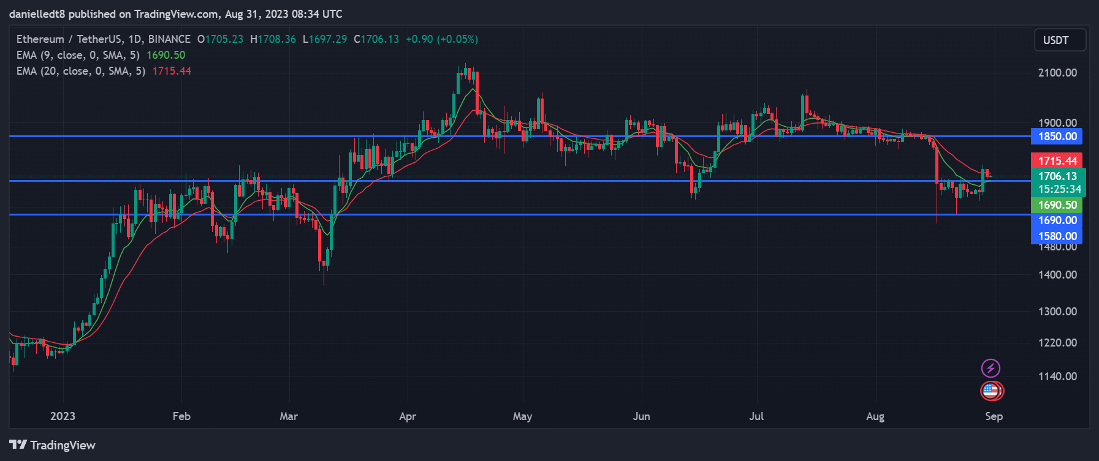Image resolution: width=1099 pixels, height=461 pixels.
Task: Open the USDT currency selector
Action: point(1059,40)
